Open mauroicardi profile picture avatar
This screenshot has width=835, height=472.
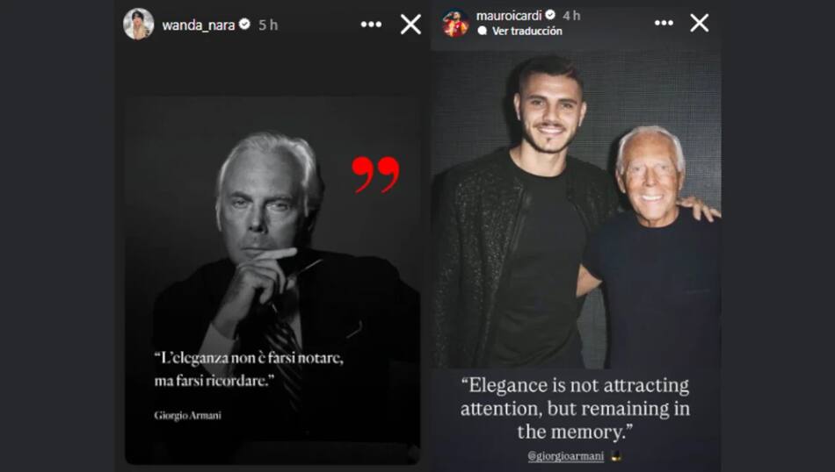(455, 23)
